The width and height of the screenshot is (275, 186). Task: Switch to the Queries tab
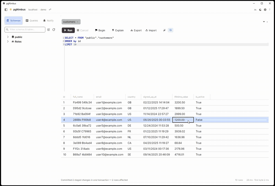32,21
